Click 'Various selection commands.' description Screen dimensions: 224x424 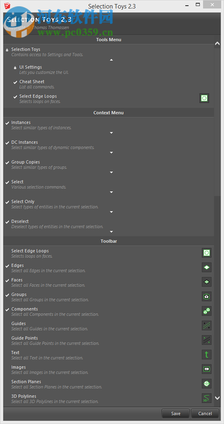coord(38,187)
